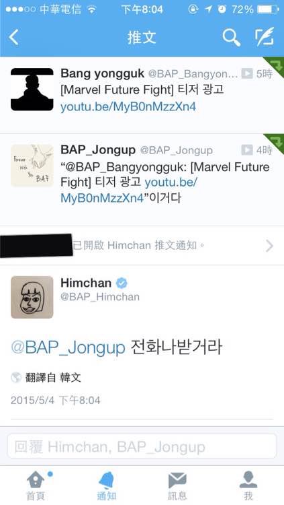Open 我 profile tab
The height and width of the screenshot is (505, 284).
248,485
